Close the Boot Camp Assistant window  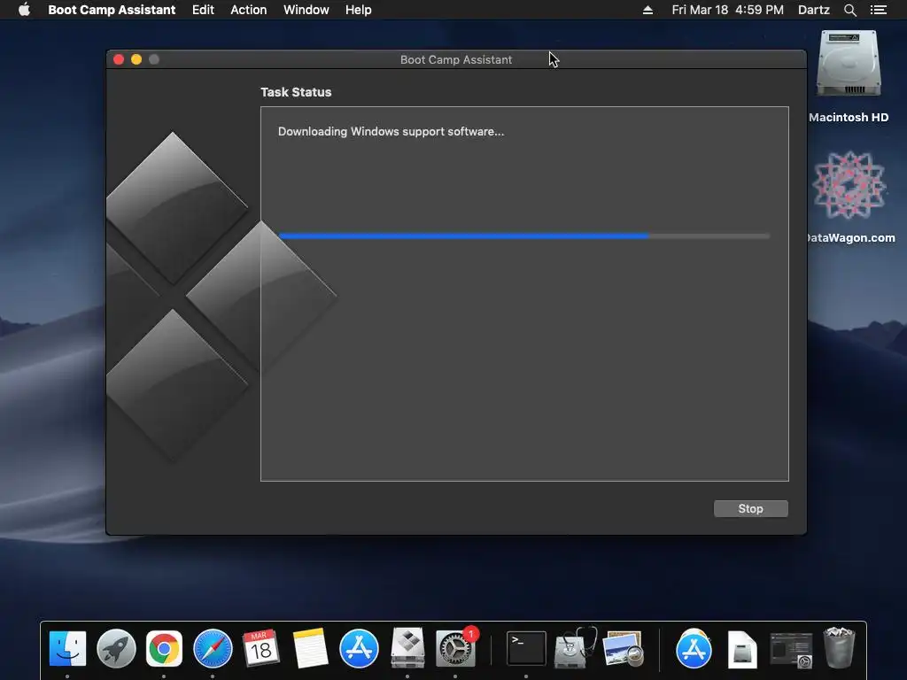pos(119,59)
